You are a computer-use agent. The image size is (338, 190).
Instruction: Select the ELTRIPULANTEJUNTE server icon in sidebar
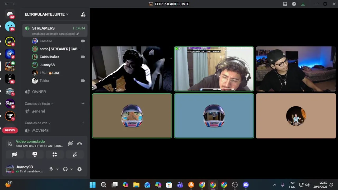[x=10, y=66]
